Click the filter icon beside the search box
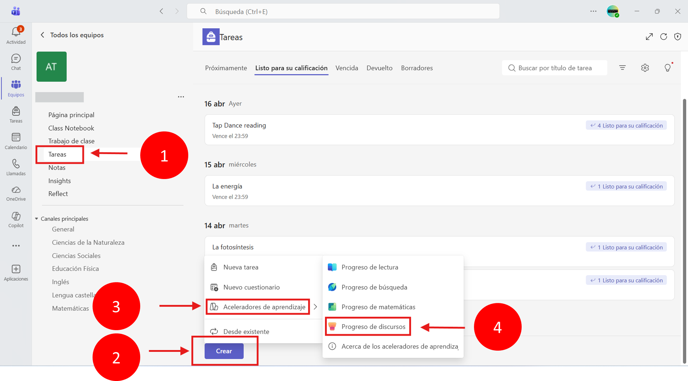This screenshot has height=381, width=688. [x=622, y=68]
